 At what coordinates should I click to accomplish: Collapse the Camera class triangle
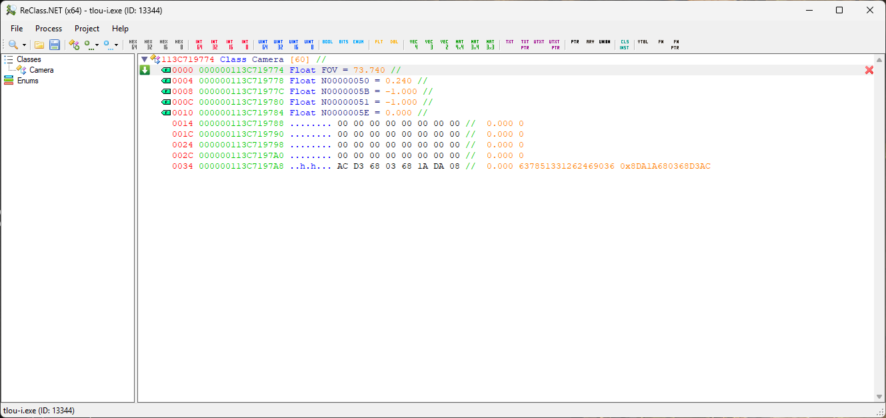tap(144, 59)
